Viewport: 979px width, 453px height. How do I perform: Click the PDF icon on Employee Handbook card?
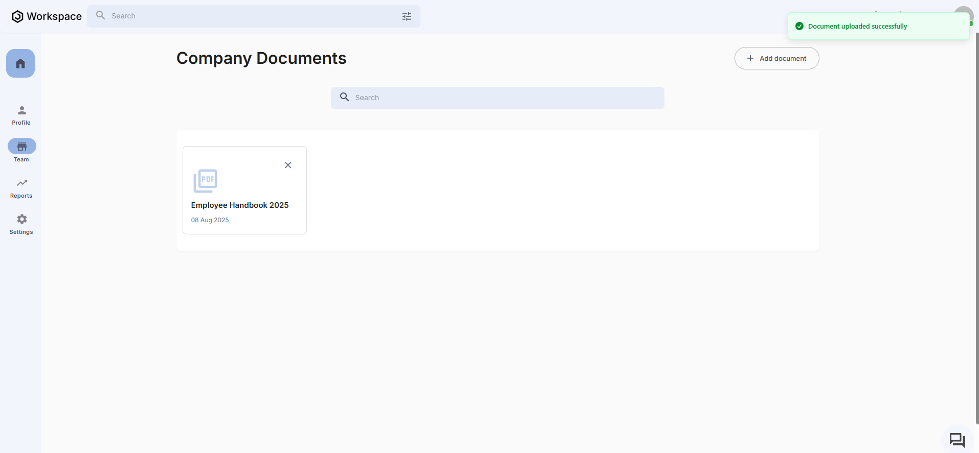click(205, 181)
